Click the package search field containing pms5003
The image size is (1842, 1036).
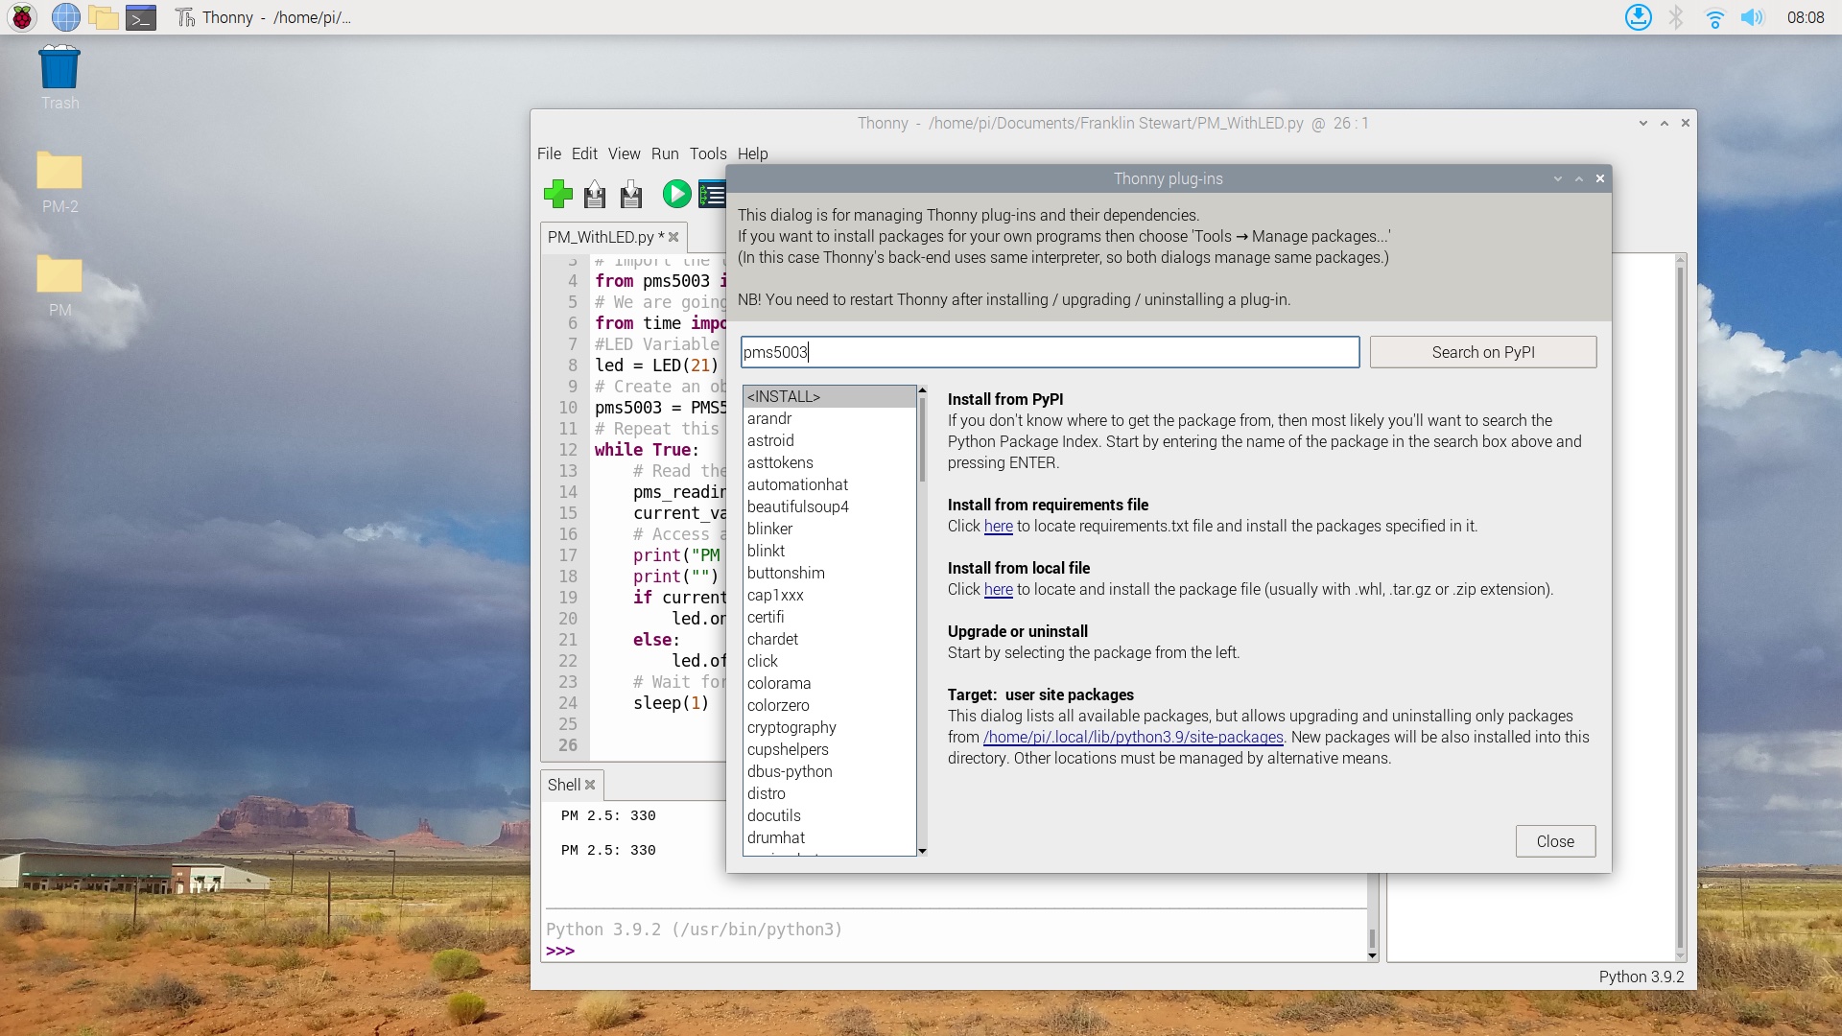1050,352
